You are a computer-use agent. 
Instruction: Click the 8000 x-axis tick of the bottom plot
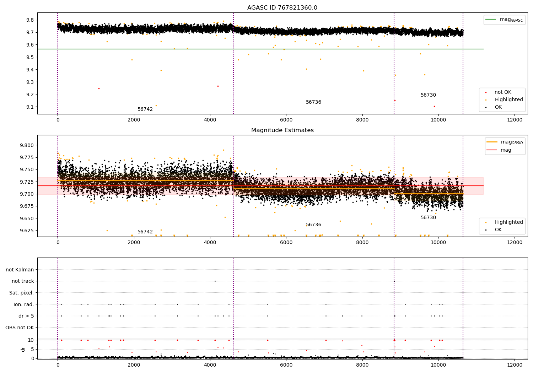click(362, 365)
